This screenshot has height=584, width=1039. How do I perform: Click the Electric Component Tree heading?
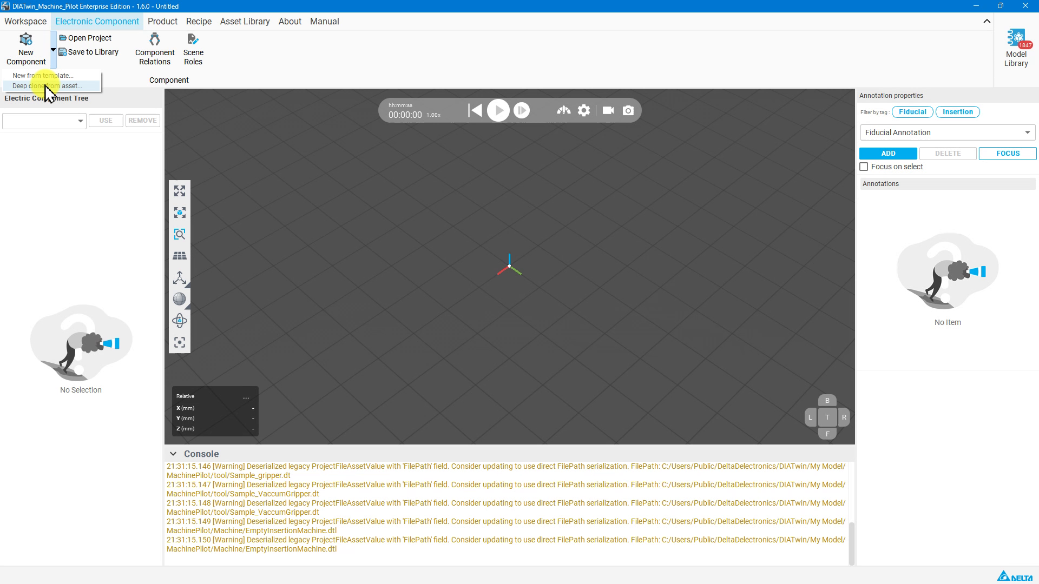[x=47, y=98]
